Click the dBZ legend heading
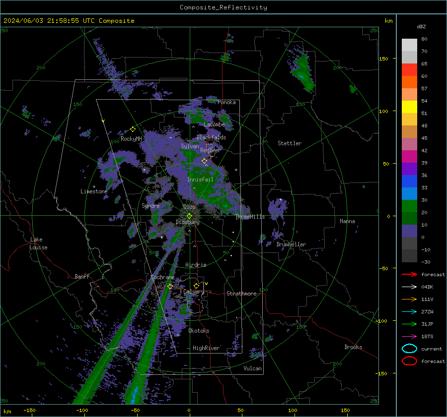 (x=421, y=26)
